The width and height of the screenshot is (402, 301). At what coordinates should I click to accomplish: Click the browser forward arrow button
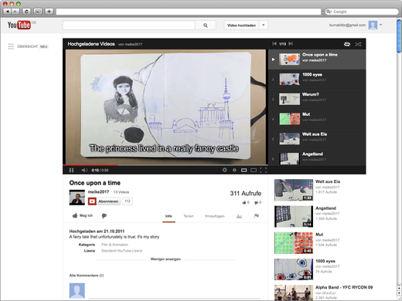click(x=15, y=12)
